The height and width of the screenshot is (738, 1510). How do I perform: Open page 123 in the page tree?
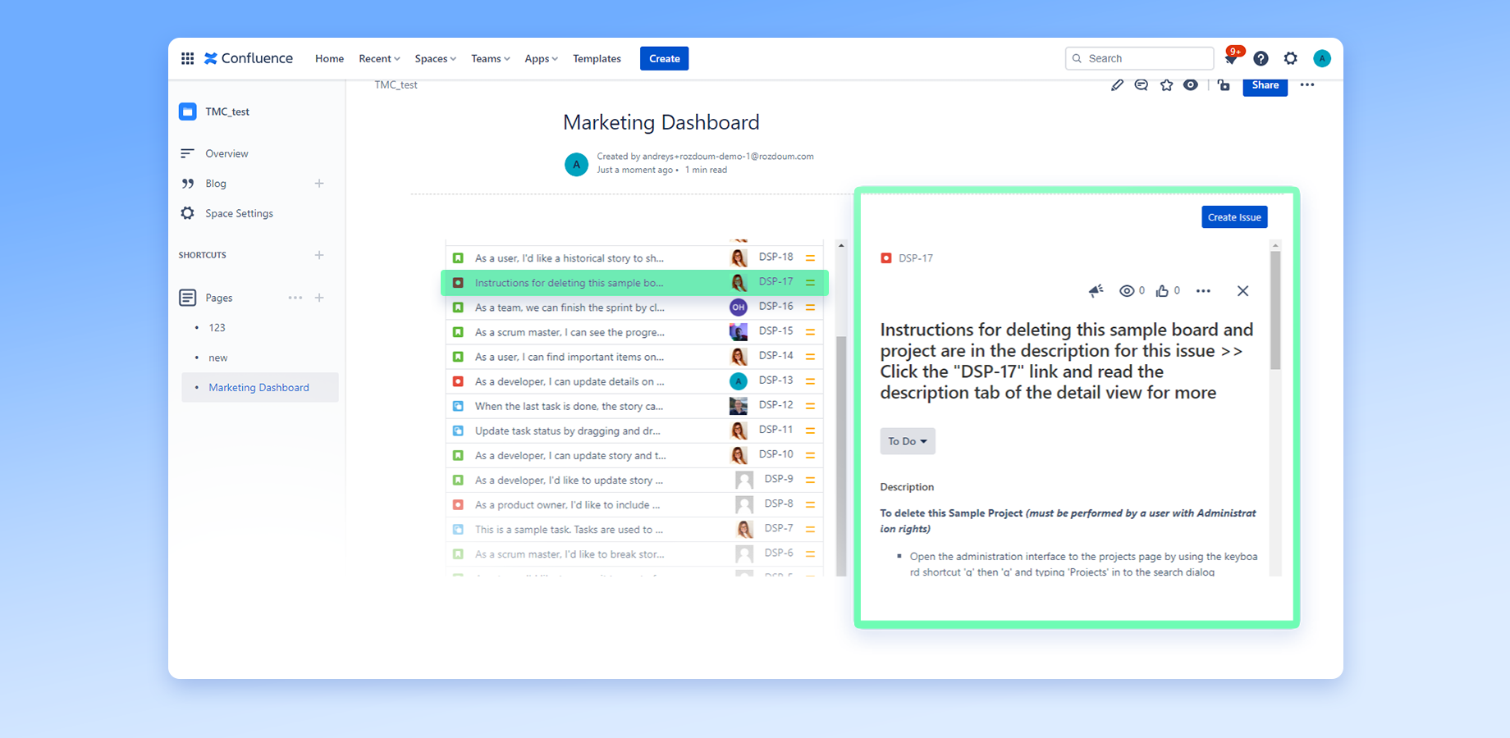217,327
